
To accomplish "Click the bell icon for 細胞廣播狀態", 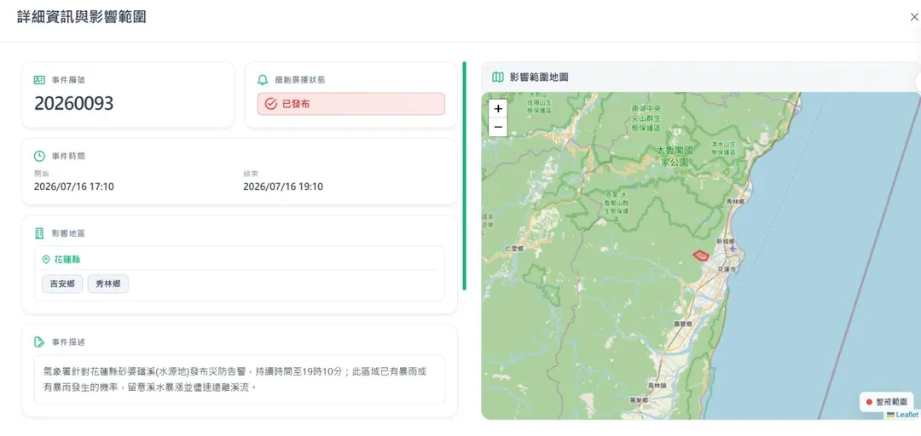I will point(263,80).
